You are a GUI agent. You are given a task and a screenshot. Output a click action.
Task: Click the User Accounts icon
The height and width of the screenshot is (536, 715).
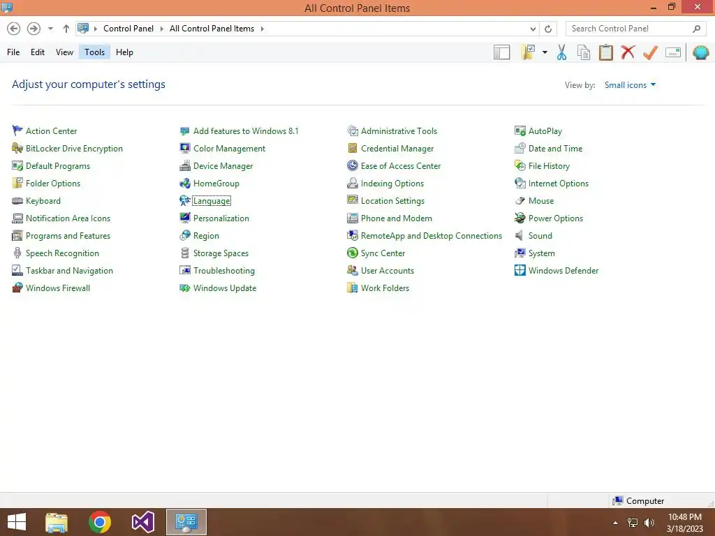pos(353,270)
